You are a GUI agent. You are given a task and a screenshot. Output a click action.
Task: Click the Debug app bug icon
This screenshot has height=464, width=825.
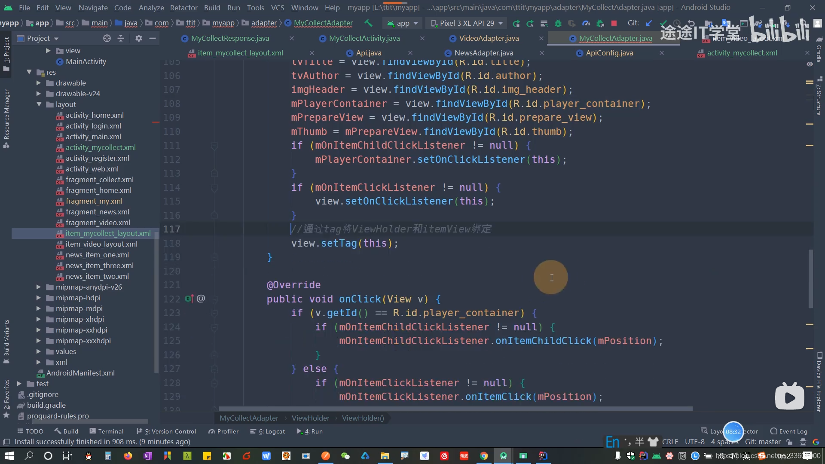point(558,23)
